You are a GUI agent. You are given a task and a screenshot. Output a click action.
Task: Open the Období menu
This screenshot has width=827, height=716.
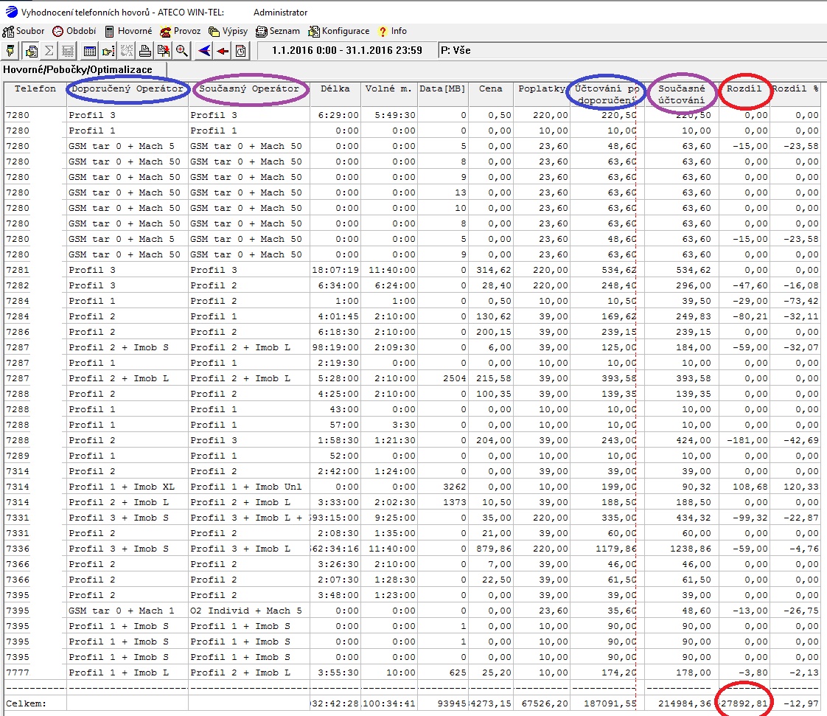tap(74, 31)
